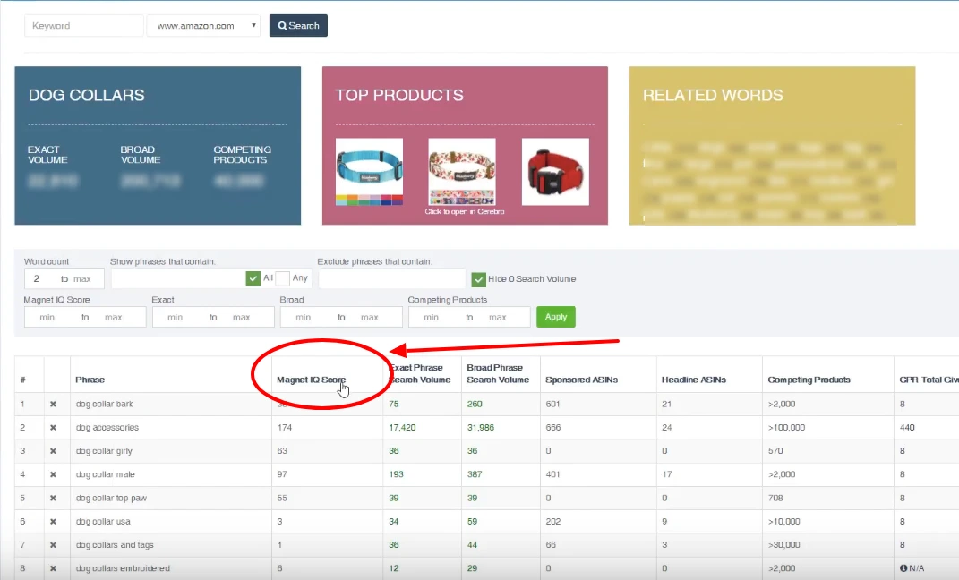Remove the phrase "dog collar bark" using its X icon
The width and height of the screenshot is (959, 580).
[x=53, y=404]
